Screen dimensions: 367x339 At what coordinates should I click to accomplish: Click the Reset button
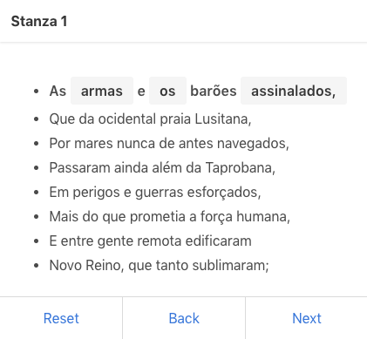(x=61, y=318)
